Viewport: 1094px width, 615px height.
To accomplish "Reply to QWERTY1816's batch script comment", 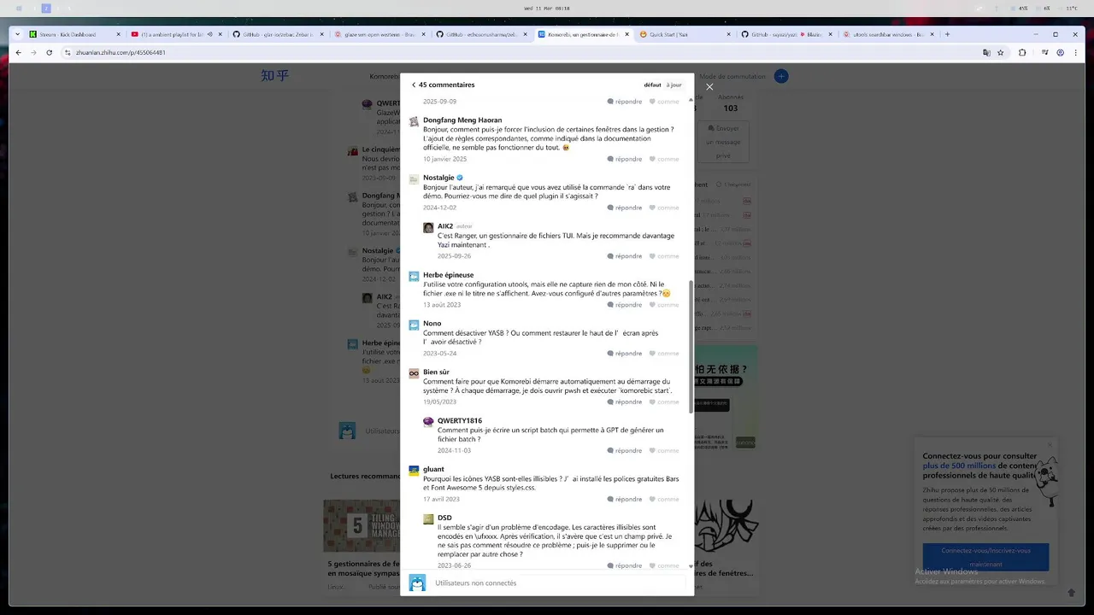I will (x=625, y=451).
